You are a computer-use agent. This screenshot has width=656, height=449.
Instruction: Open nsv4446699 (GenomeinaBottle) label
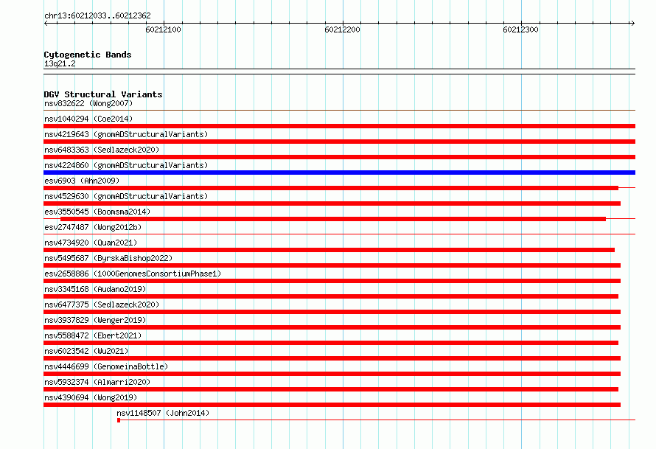[x=106, y=366]
